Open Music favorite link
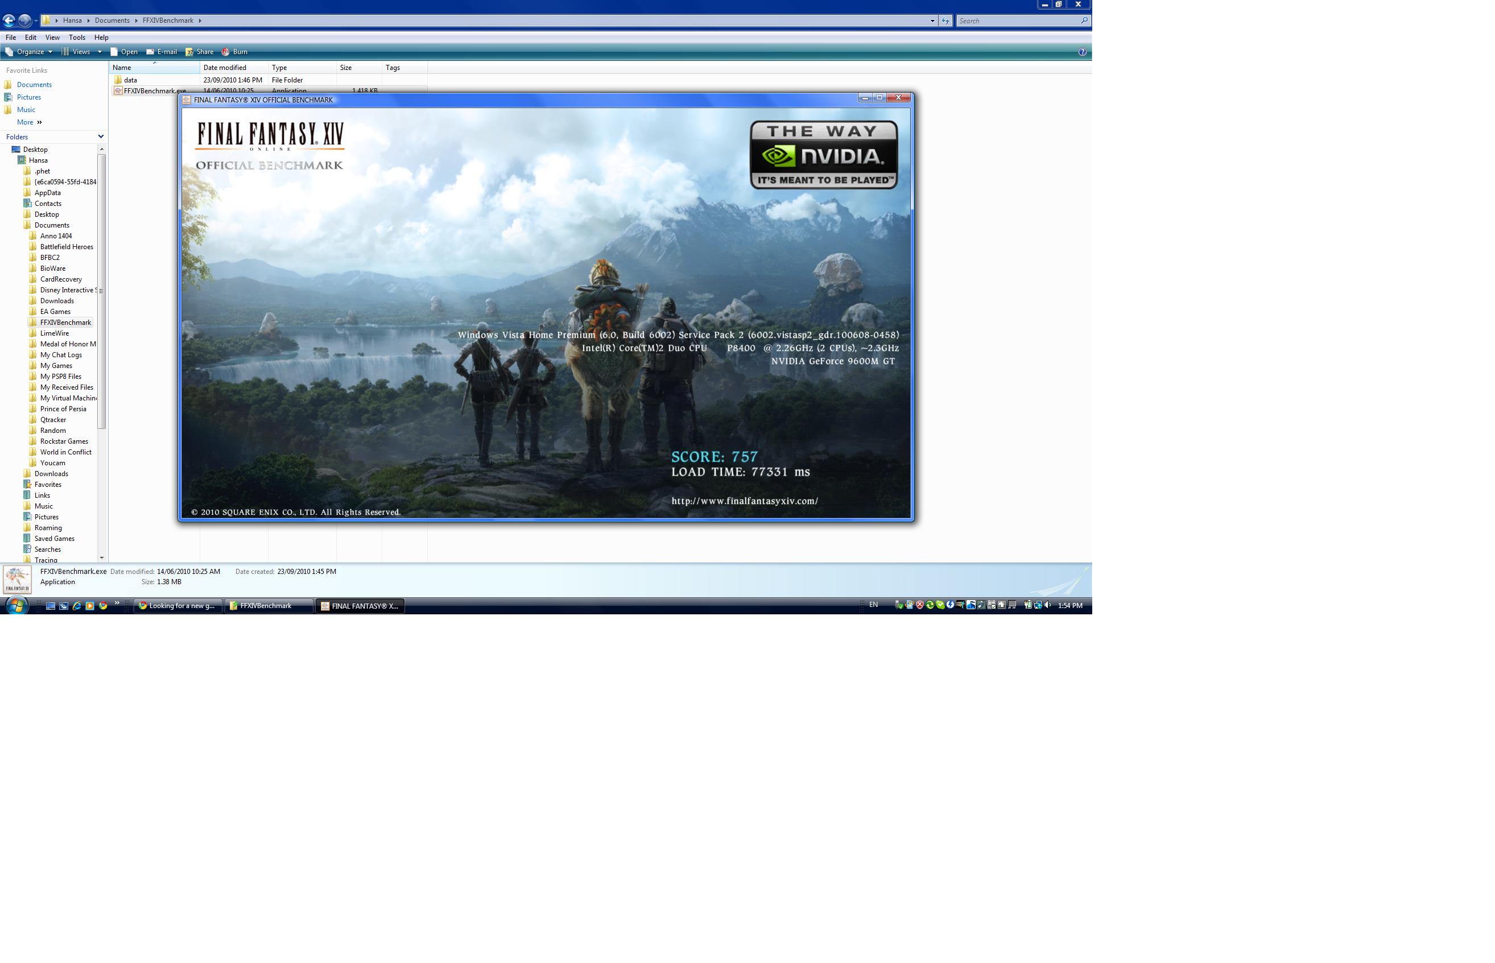This screenshot has width=1495, height=963. (26, 109)
